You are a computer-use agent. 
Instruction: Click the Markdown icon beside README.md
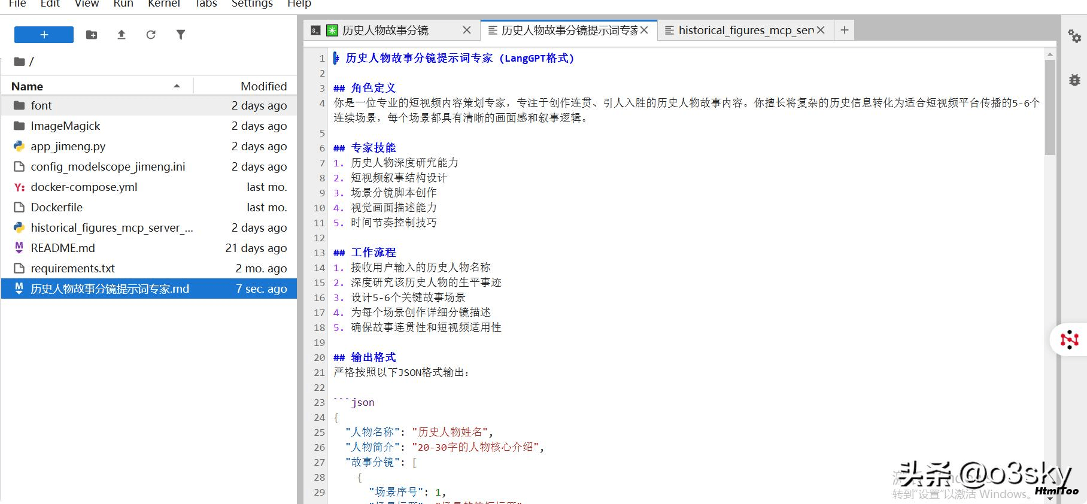click(x=19, y=247)
